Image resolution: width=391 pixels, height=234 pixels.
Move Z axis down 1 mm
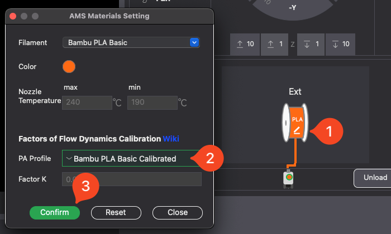[310, 44]
